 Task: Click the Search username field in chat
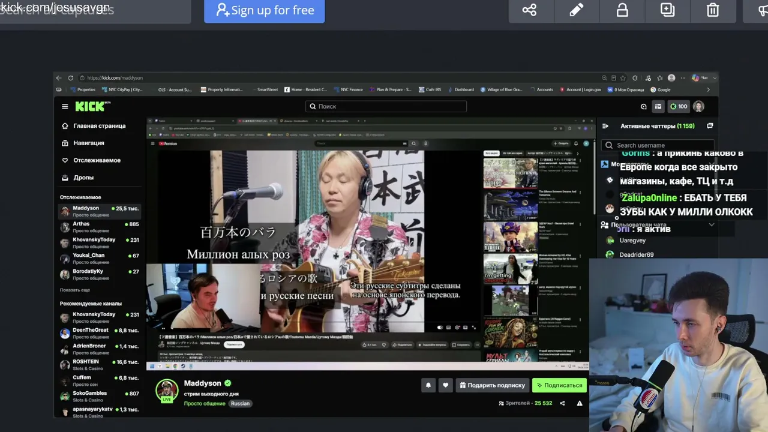[658, 145]
